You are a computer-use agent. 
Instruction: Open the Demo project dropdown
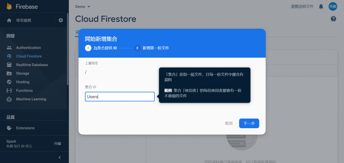pyautogui.click(x=83, y=7)
